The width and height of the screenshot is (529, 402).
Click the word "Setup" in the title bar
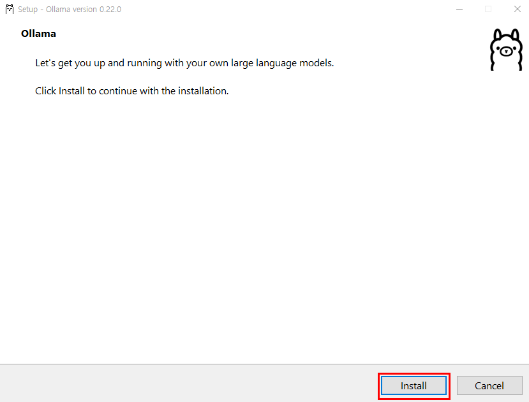[x=27, y=10]
